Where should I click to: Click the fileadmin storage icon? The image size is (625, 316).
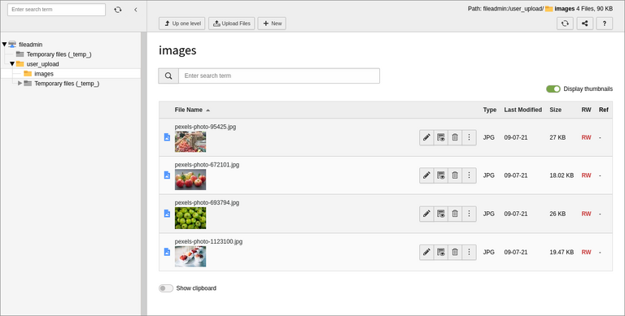12,44
